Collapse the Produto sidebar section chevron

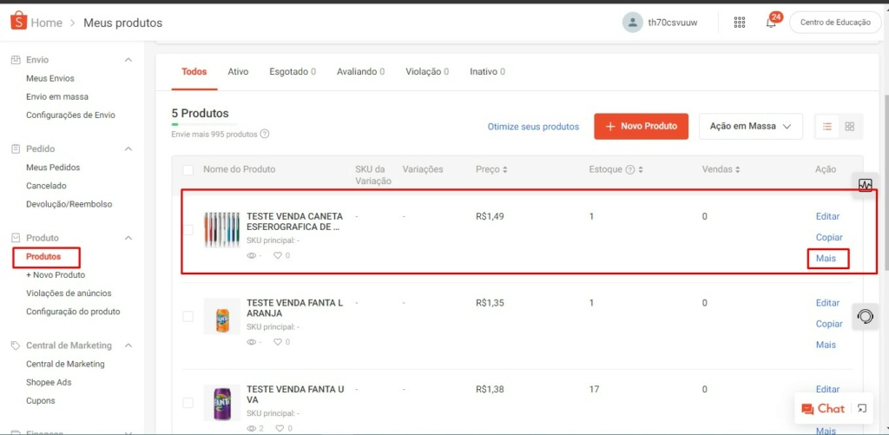128,238
